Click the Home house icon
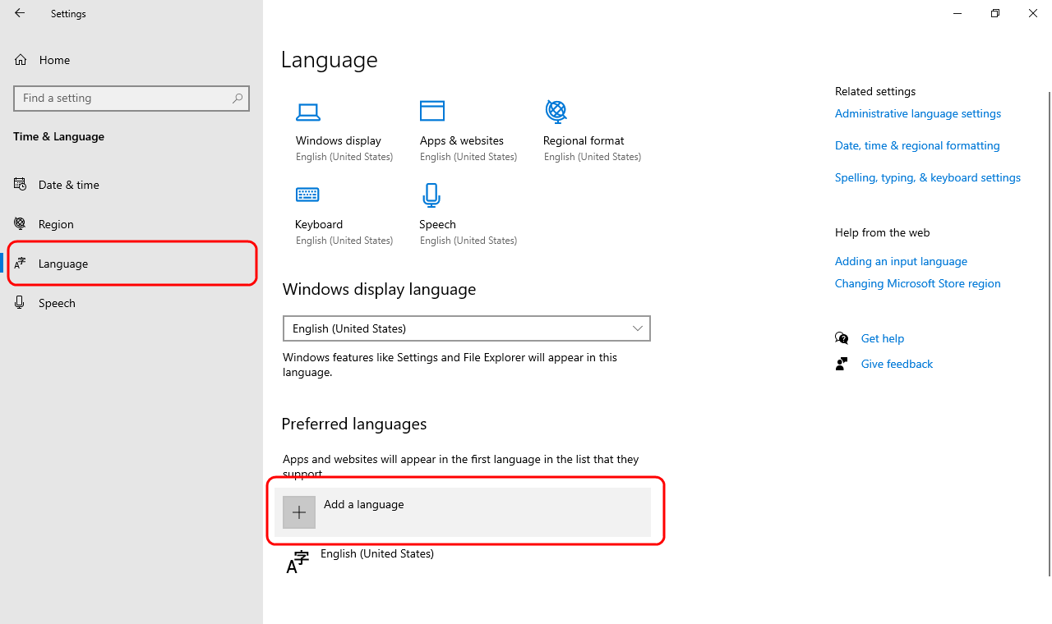Image resolution: width=1052 pixels, height=624 pixels. (x=21, y=60)
